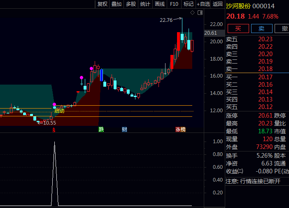Screen dimensions: 289x208
Task: Add stock via +自选 watchlist button
Action: 203,4
